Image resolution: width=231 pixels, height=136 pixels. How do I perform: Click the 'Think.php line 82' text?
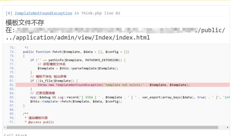click(101, 13)
